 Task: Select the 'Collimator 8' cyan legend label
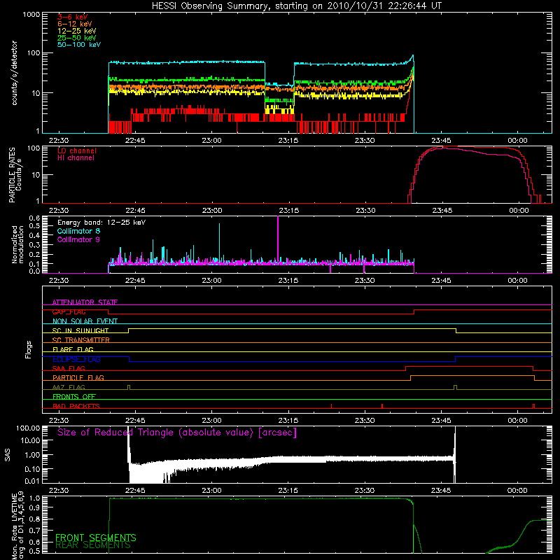[78, 231]
